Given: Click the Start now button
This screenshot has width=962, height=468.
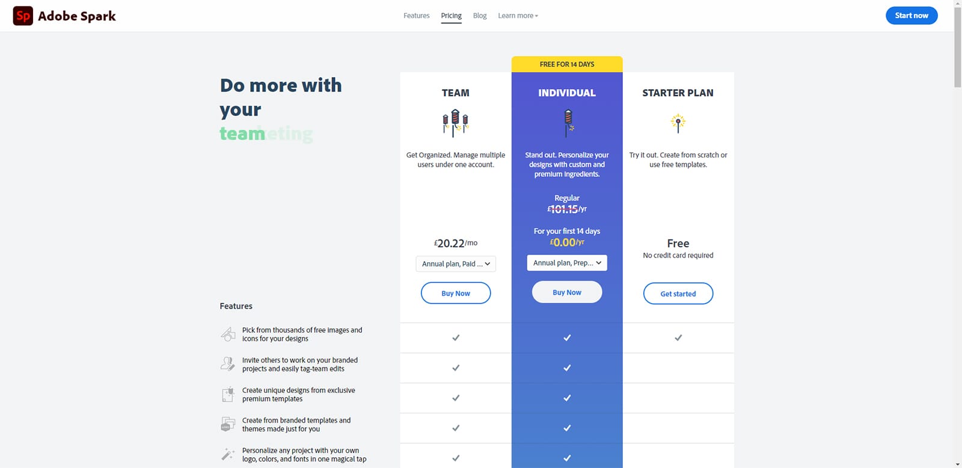Looking at the screenshot, I should 911,16.
